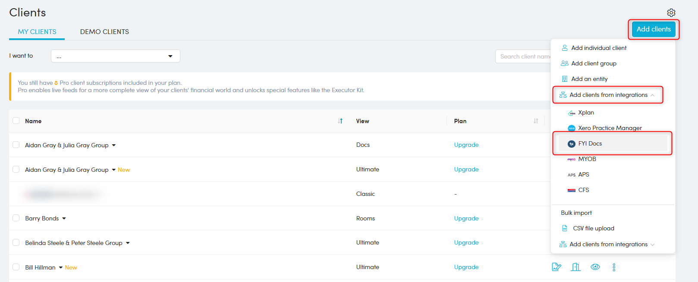The image size is (698, 282).
Task: Select Xplan integration from the list
Action: tap(586, 113)
